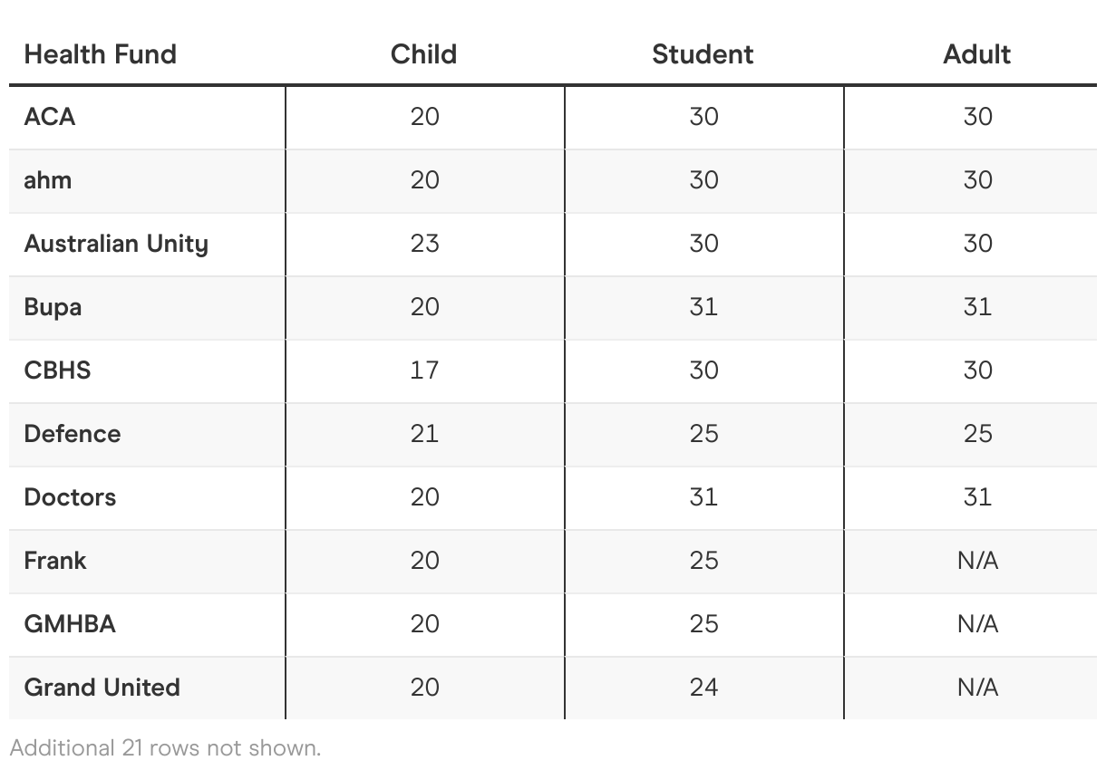Click the additional 21 rows note
The height and width of the screenshot is (770, 1106).
(x=165, y=748)
